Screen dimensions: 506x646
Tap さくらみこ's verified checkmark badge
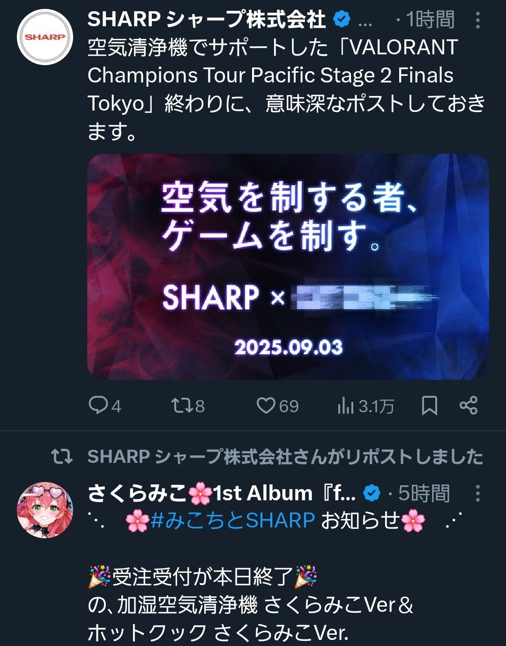[372, 493]
